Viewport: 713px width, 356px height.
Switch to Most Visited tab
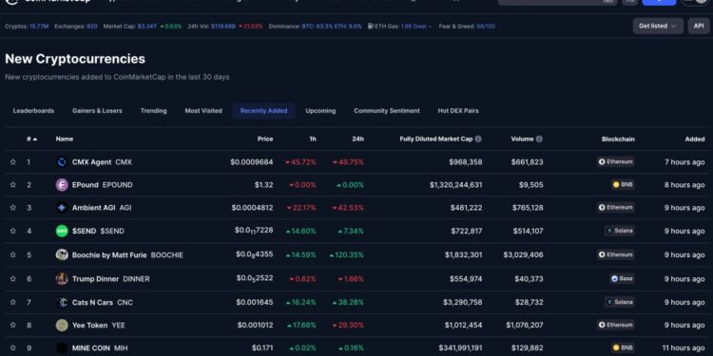pyautogui.click(x=203, y=111)
